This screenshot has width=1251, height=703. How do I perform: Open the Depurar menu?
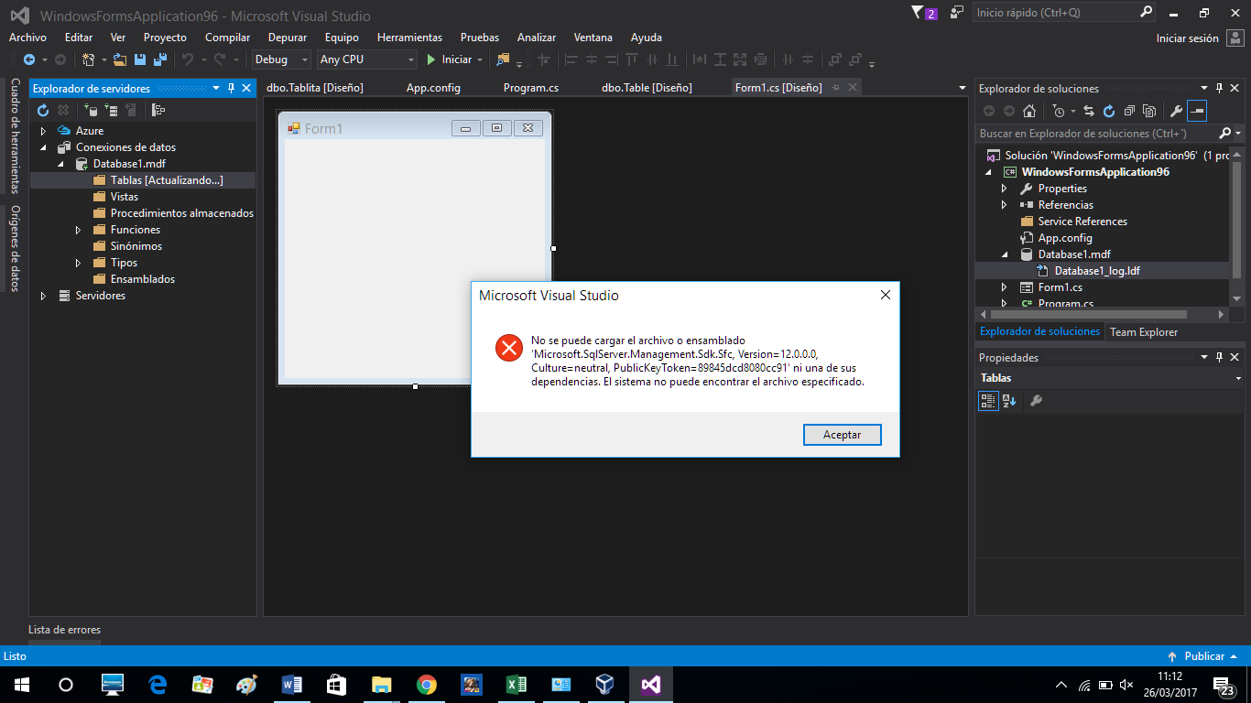[x=288, y=38]
